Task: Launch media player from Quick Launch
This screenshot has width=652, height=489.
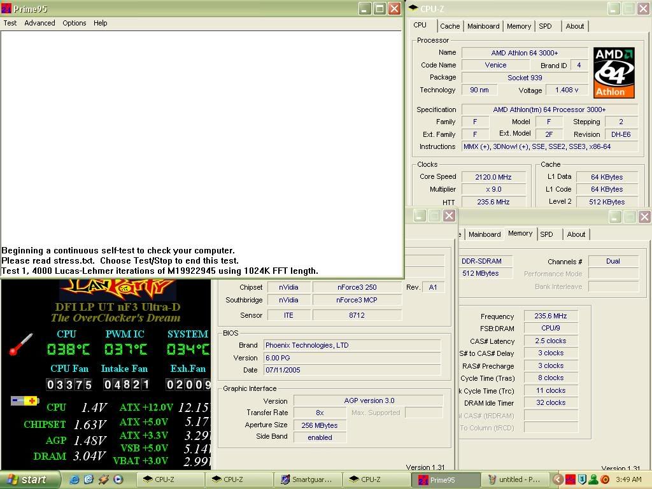Action: coord(118,479)
